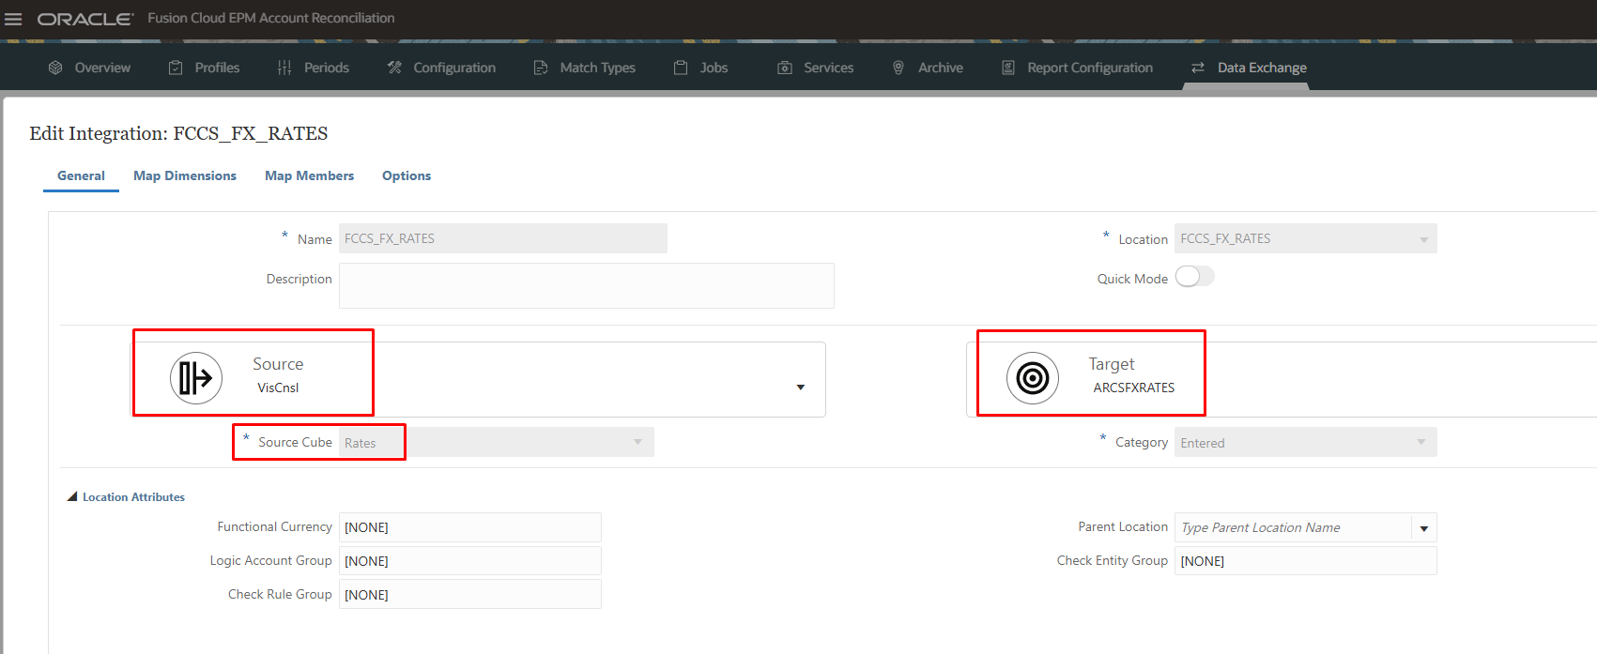Viewport: 1597px width, 654px height.
Task: Click the Source Cube label
Action: (x=295, y=442)
